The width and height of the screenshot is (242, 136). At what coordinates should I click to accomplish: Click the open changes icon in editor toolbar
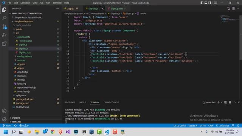(228, 9)
